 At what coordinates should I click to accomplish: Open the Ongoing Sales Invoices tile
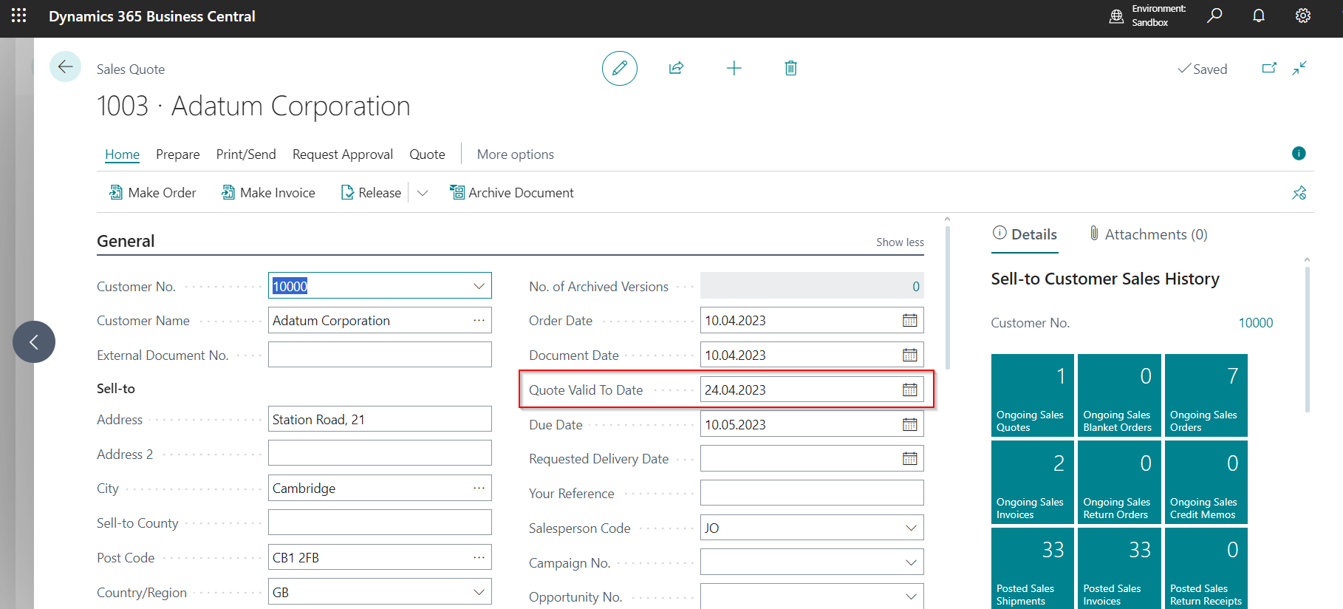[x=1033, y=483]
